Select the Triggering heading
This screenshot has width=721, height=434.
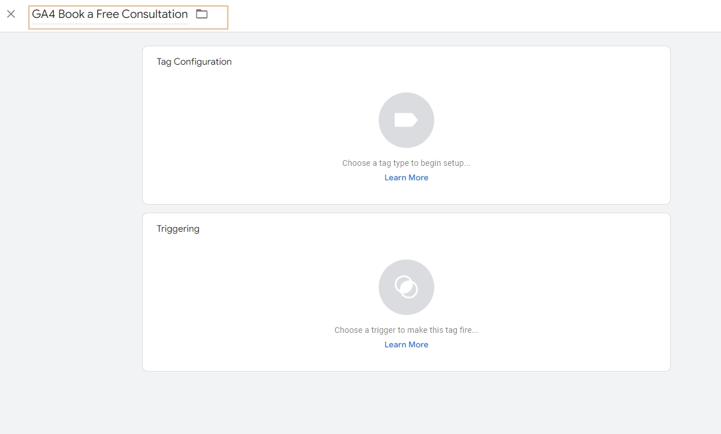[x=178, y=229]
